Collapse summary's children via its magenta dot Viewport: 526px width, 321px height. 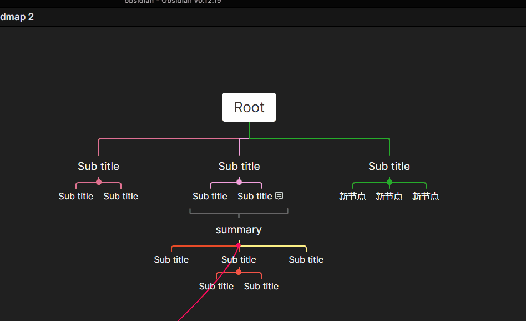point(239,245)
